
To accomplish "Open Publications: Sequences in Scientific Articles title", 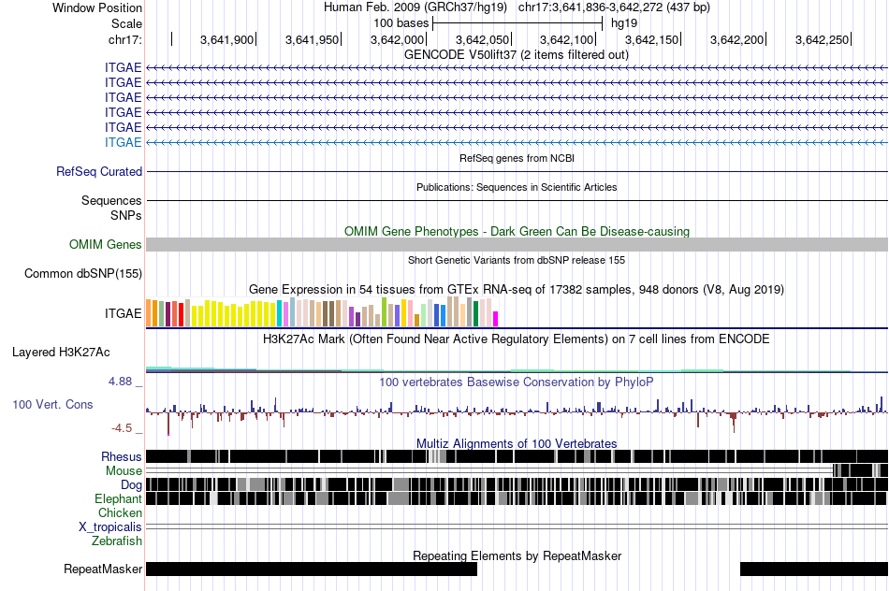I will coord(517,187).
